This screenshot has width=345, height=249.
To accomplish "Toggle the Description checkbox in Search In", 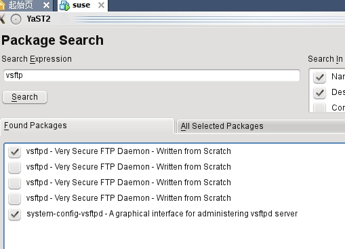I will 320,93.
